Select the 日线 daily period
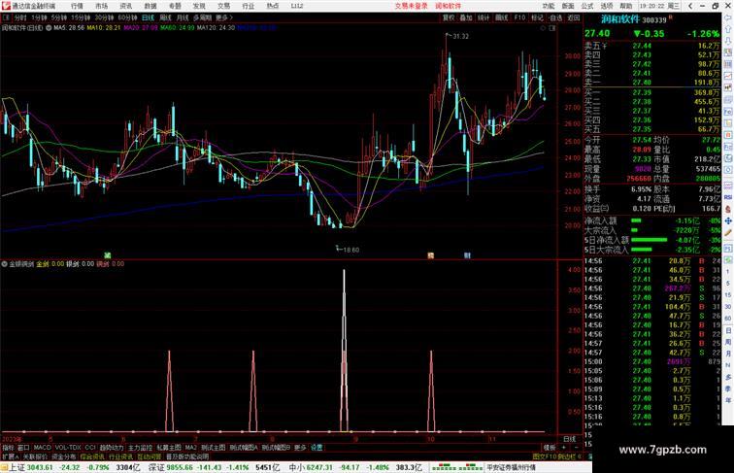734x473 pixels. point(148,17)
